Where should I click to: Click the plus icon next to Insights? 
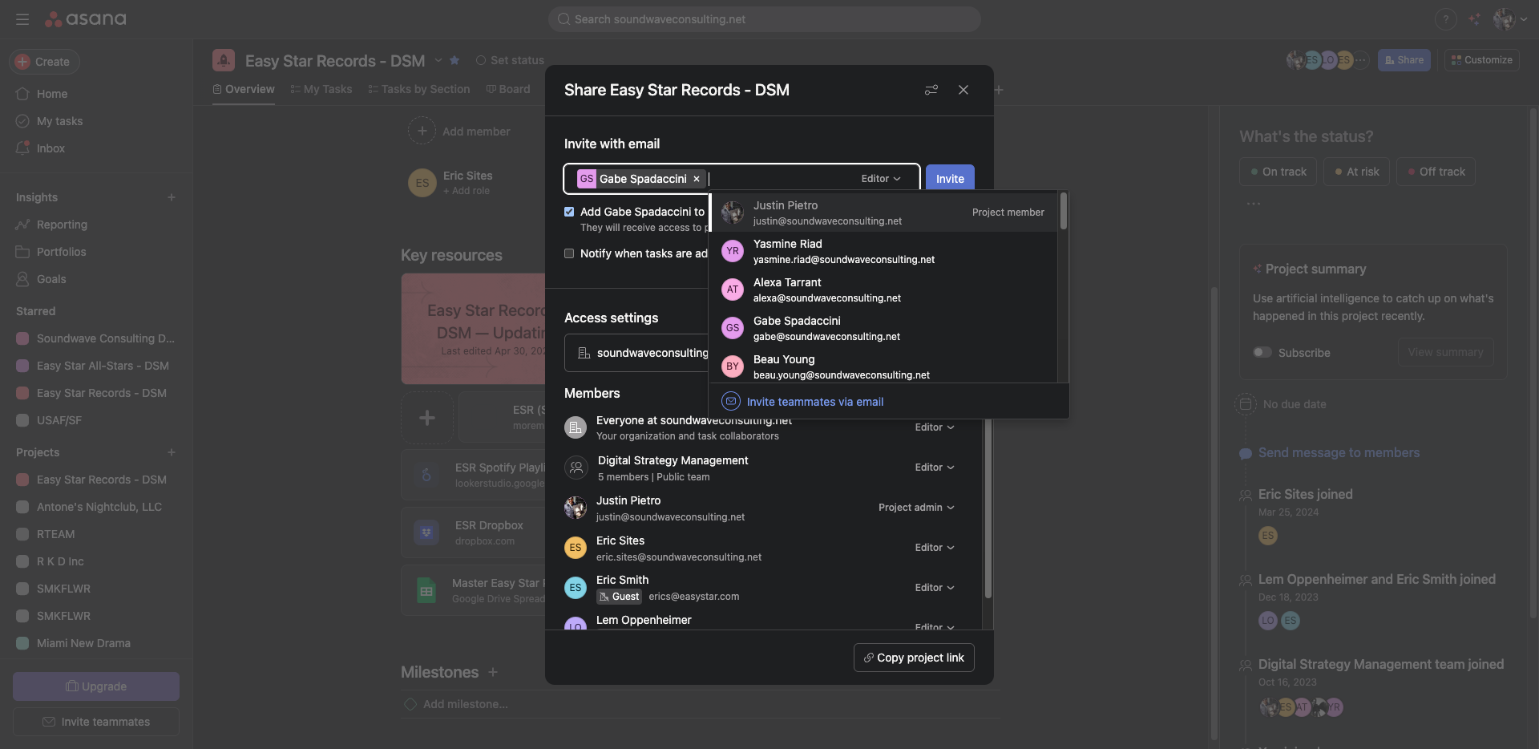(171, 197)
